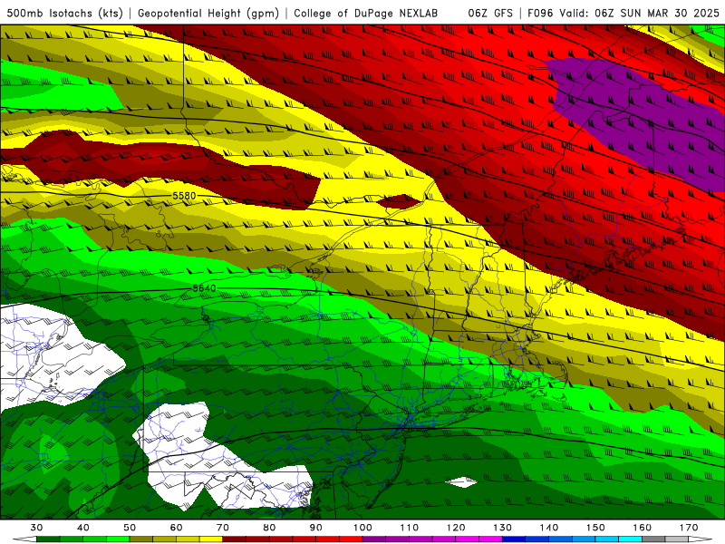Click the colorbar label 30
Viewport: 725px width, 544px height.
point(36,528)
